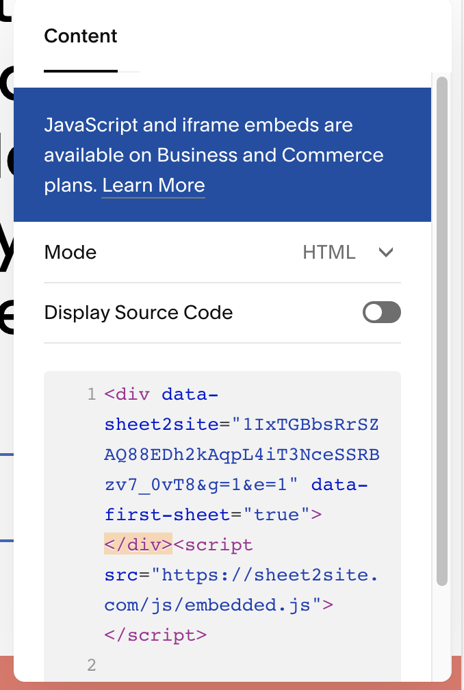The height and width of the screenshot is (690, 464).
Task: Click line number 1 in code gutter
Action: pos(92,394)
